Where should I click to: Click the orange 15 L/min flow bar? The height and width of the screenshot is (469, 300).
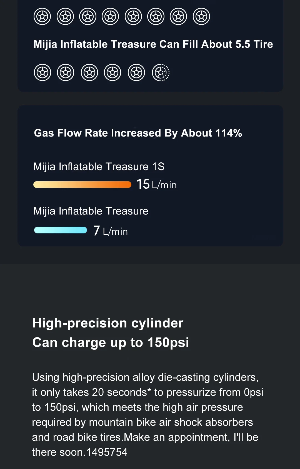click(x=82, y=185)
